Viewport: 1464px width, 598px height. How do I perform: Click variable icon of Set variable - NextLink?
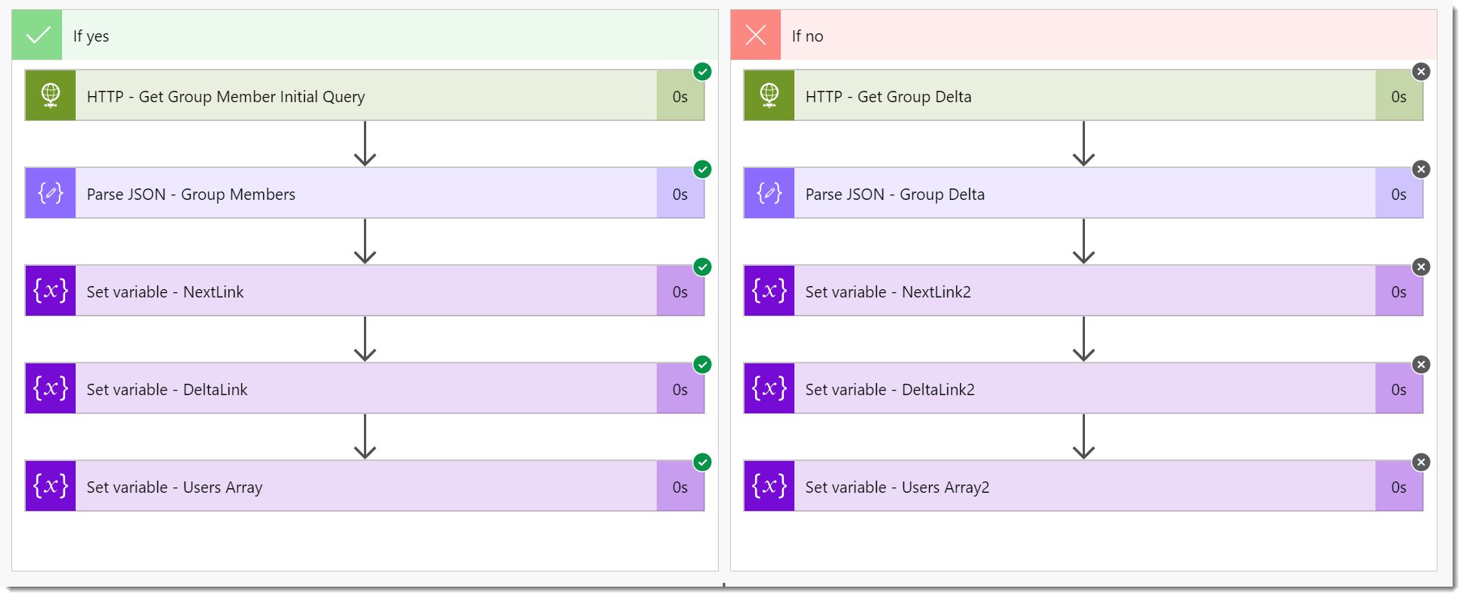coord(51,291)
